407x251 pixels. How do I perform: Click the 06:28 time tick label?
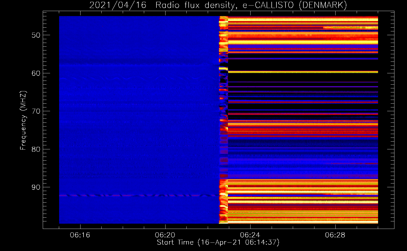335,235
